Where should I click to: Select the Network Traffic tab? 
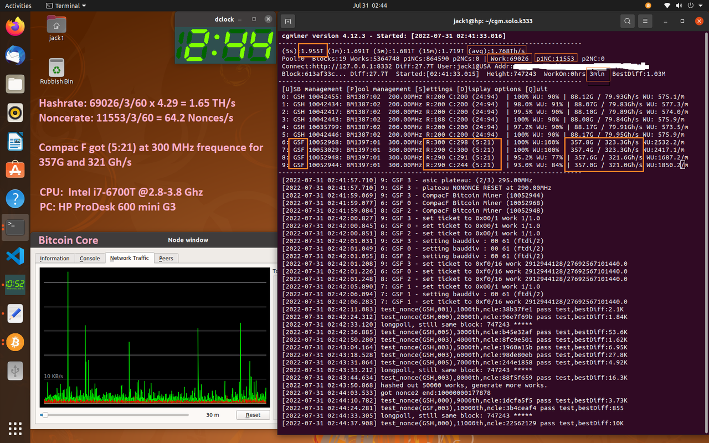tap(130, 258)
